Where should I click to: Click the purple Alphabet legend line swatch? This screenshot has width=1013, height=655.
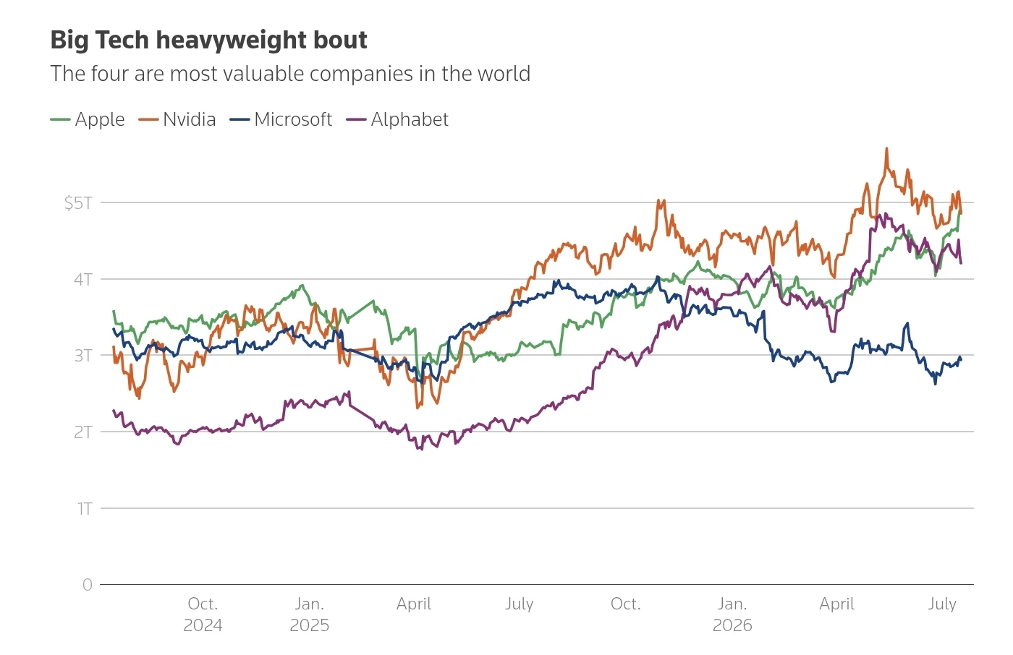point(356,119)
